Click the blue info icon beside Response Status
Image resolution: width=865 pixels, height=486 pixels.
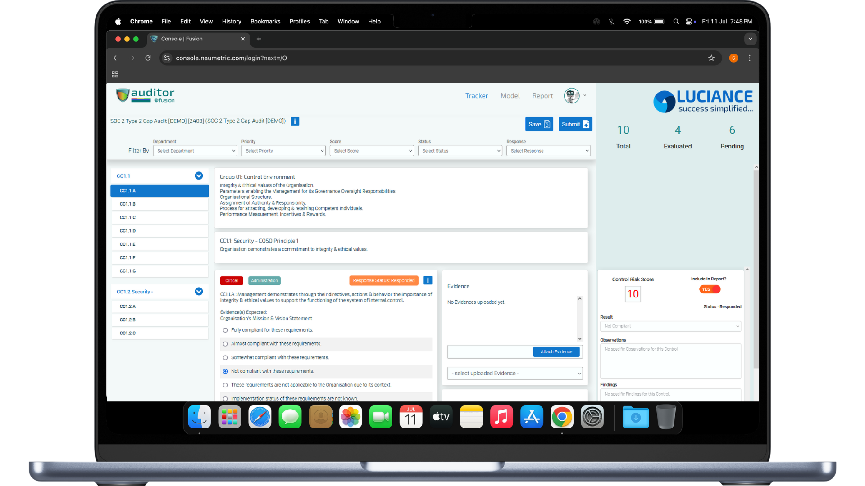click(427, 280)
